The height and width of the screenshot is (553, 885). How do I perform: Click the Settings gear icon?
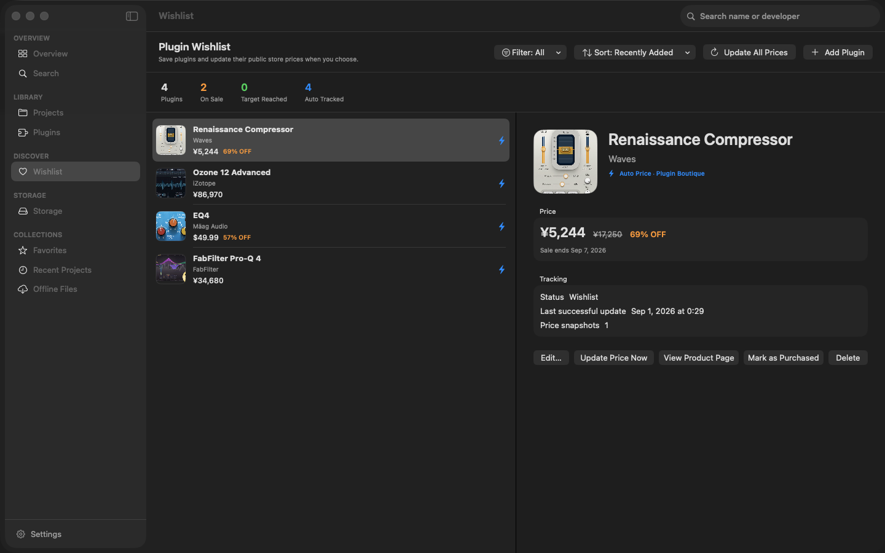(x=21, y=534)
